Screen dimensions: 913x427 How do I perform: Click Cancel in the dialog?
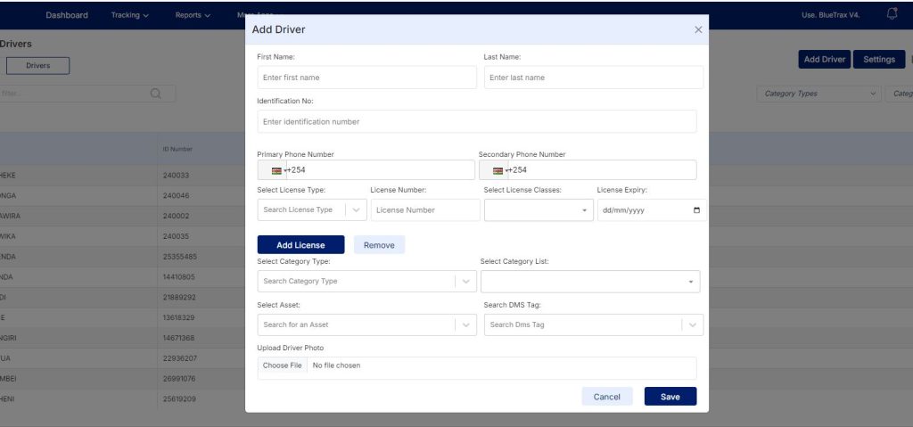tap(606, 397)
